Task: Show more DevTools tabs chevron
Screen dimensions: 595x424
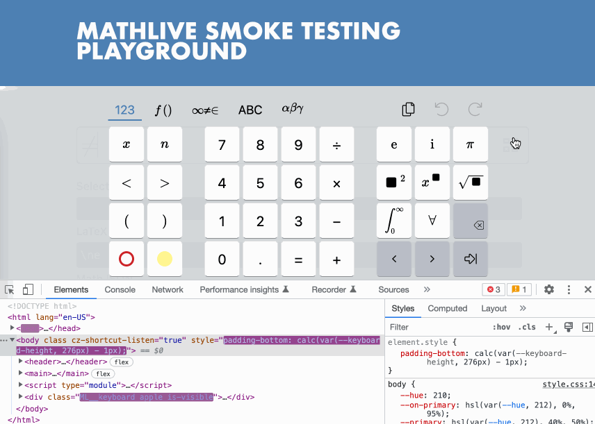Action: (427, 289)
